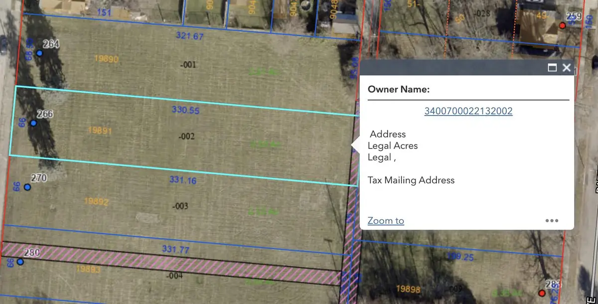
Task: Click the blue address marker for 270
Action: tap(27, 187)
